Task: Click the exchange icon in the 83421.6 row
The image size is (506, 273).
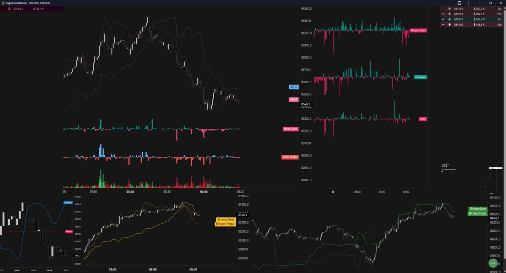Action: point(449,14)
